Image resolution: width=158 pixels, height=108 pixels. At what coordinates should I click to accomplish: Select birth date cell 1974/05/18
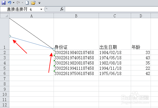tap(115, 57)
